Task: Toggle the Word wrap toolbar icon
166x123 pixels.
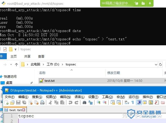Action: (127, 102)
